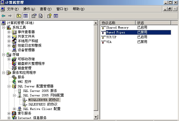Expand the 索引服务 node
This screenshot has width=179, height=121.
click(9, 113)
